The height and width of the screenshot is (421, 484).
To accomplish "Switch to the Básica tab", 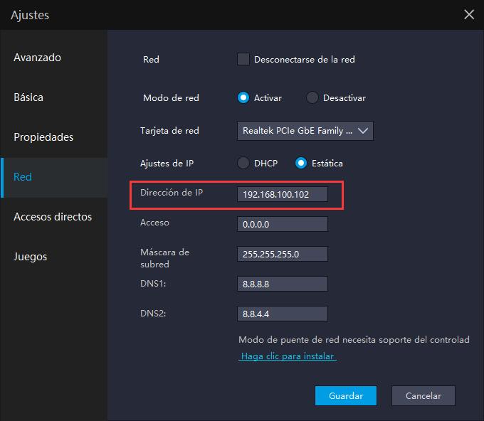I will coord(28,97).
